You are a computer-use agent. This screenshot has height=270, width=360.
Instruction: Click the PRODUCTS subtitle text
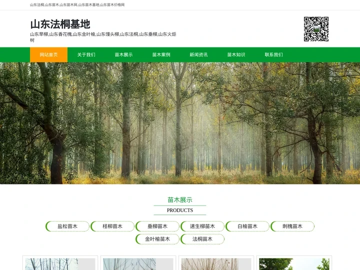(180, 210)
